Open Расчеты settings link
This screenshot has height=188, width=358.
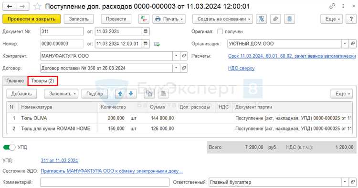coord(292,56)
